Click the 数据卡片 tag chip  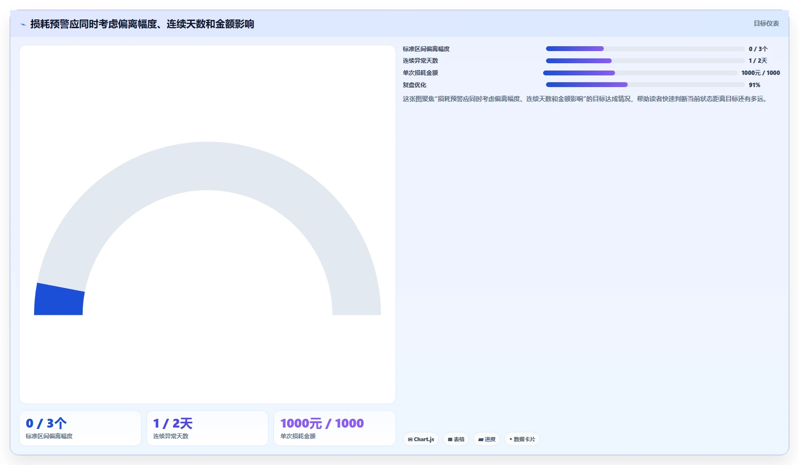[x=522, y=439]
